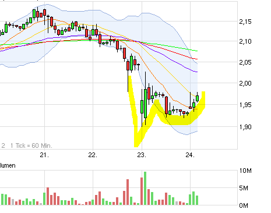The width and height of the screenshot is (271, 213).
Task: Click the 1,95 price axis label
Action: pyautogui.click(x=245, y=105)
